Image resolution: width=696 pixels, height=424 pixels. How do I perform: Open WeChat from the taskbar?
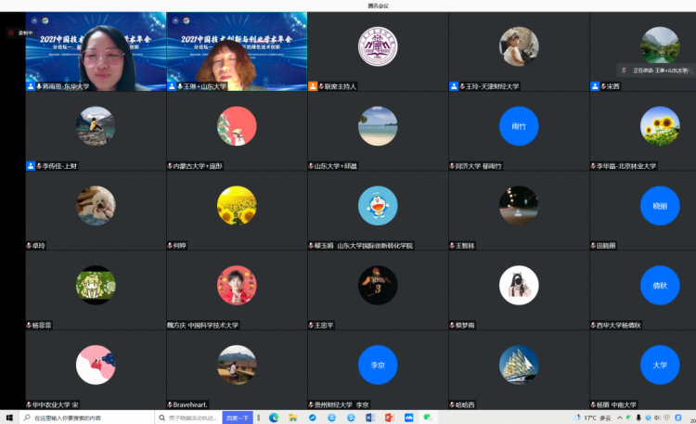[x=428, y=418]
